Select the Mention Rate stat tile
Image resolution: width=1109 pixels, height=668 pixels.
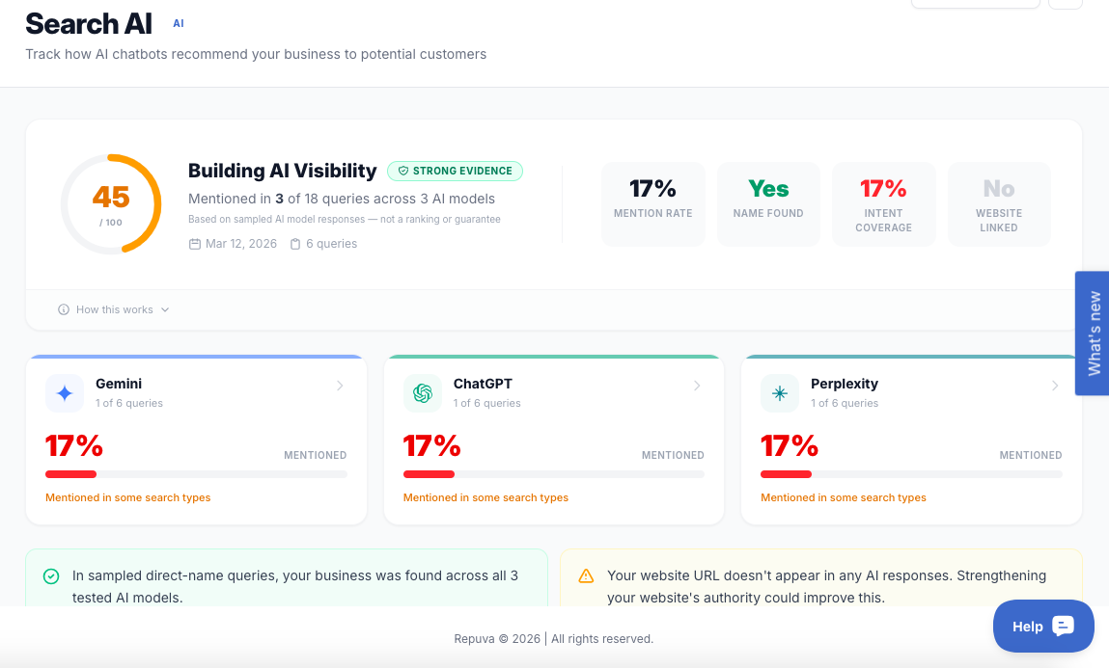click(x=653, y=203)
